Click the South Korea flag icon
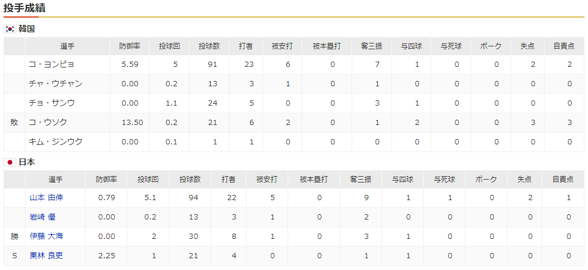 tap(9, 29)
